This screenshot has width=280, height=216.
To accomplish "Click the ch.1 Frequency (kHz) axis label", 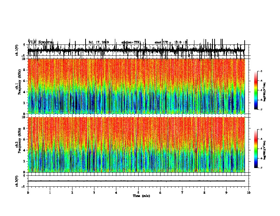I will (18, 82).
